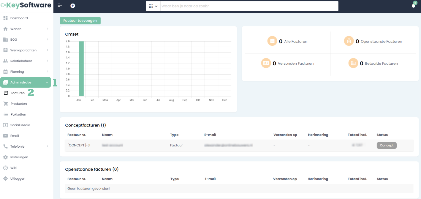The height and width of the screenshot is (199, 421).
Task: Click the Openstaande facturen (0) heading
Action: [x=92, y=169]
